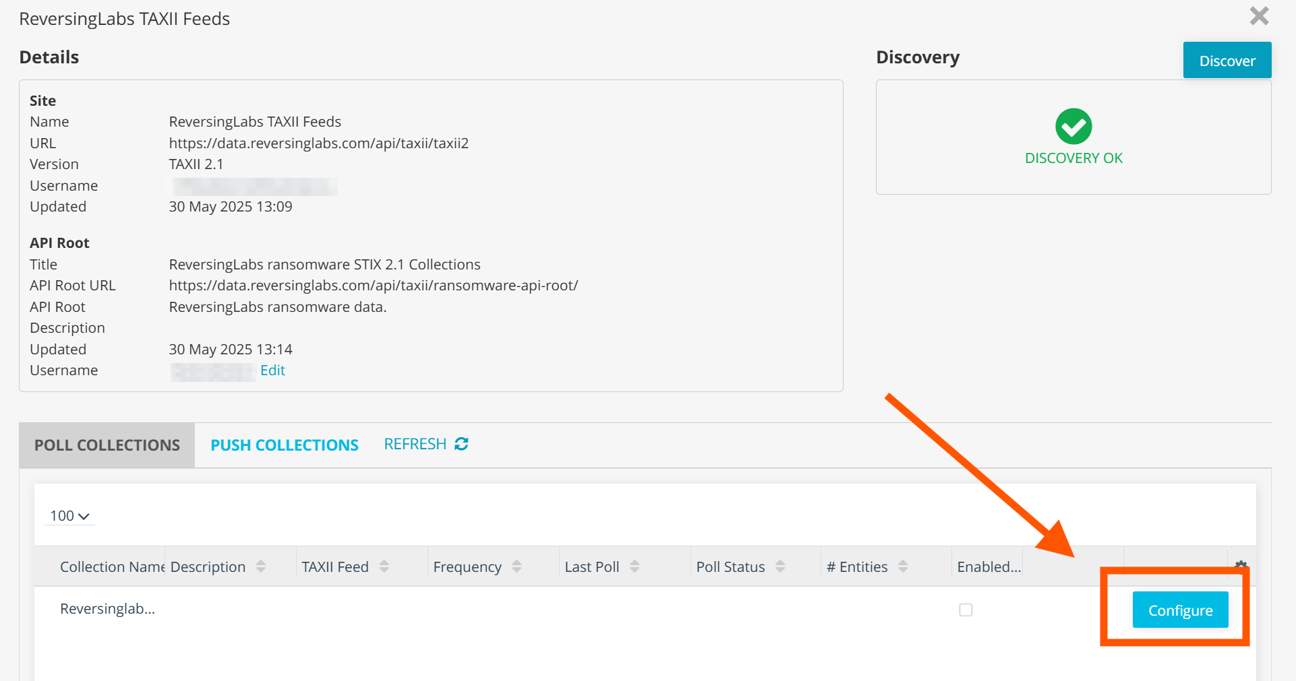1296x681 pixels.
Task: Switch to the PUSH COLLECTIONS tab
Action: 284,445
